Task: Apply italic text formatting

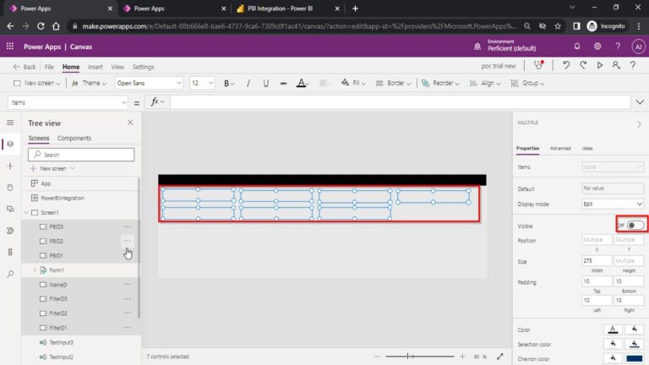Action: (x=247, y=84)
